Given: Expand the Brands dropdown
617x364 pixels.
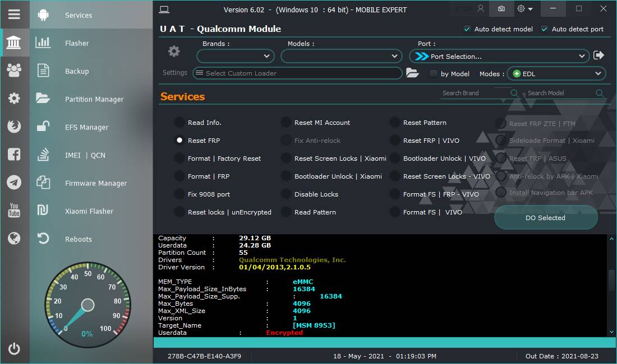Looking at the screenshot, I should [236, 56].
